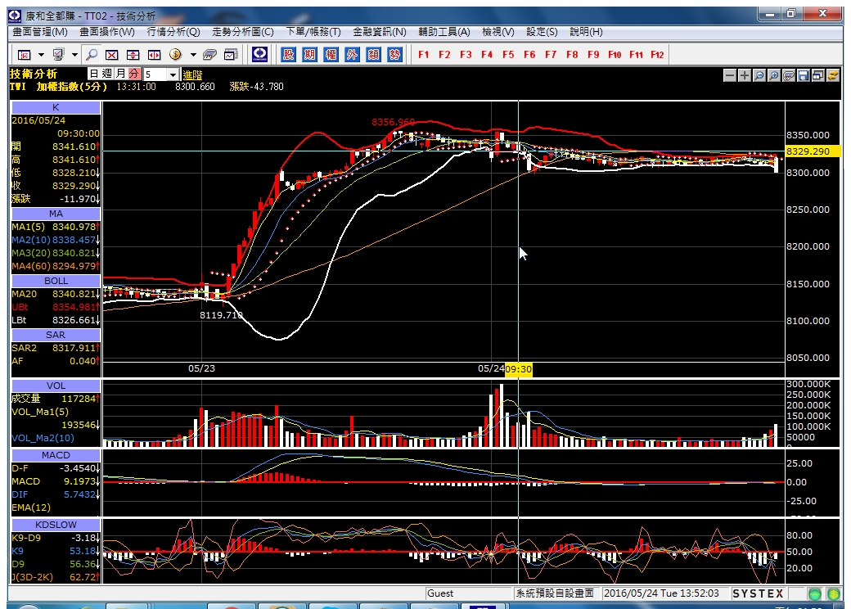Click the MA indicator panel header
This screenshot has height=609, width=851.
coord(56,214)
